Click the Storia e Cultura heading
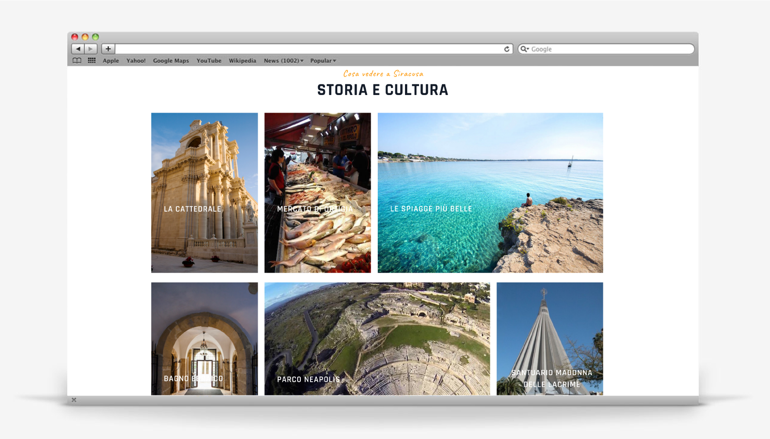Screen dimensions: 770x439 383,90
